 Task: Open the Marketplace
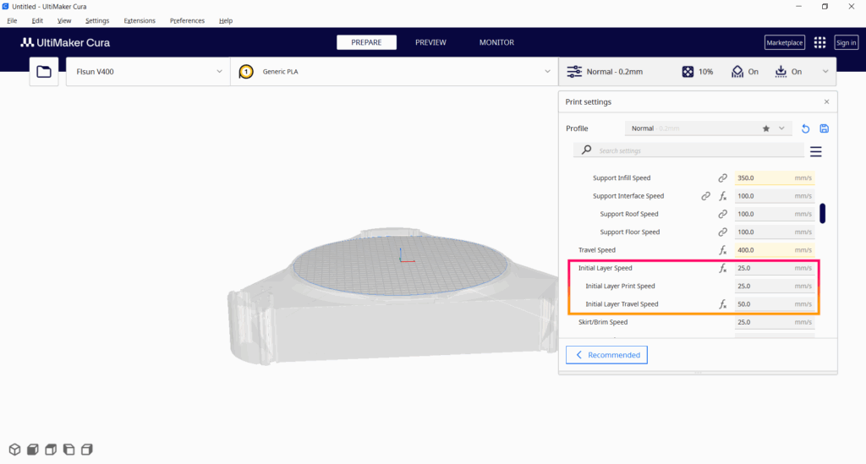(784, 42)
